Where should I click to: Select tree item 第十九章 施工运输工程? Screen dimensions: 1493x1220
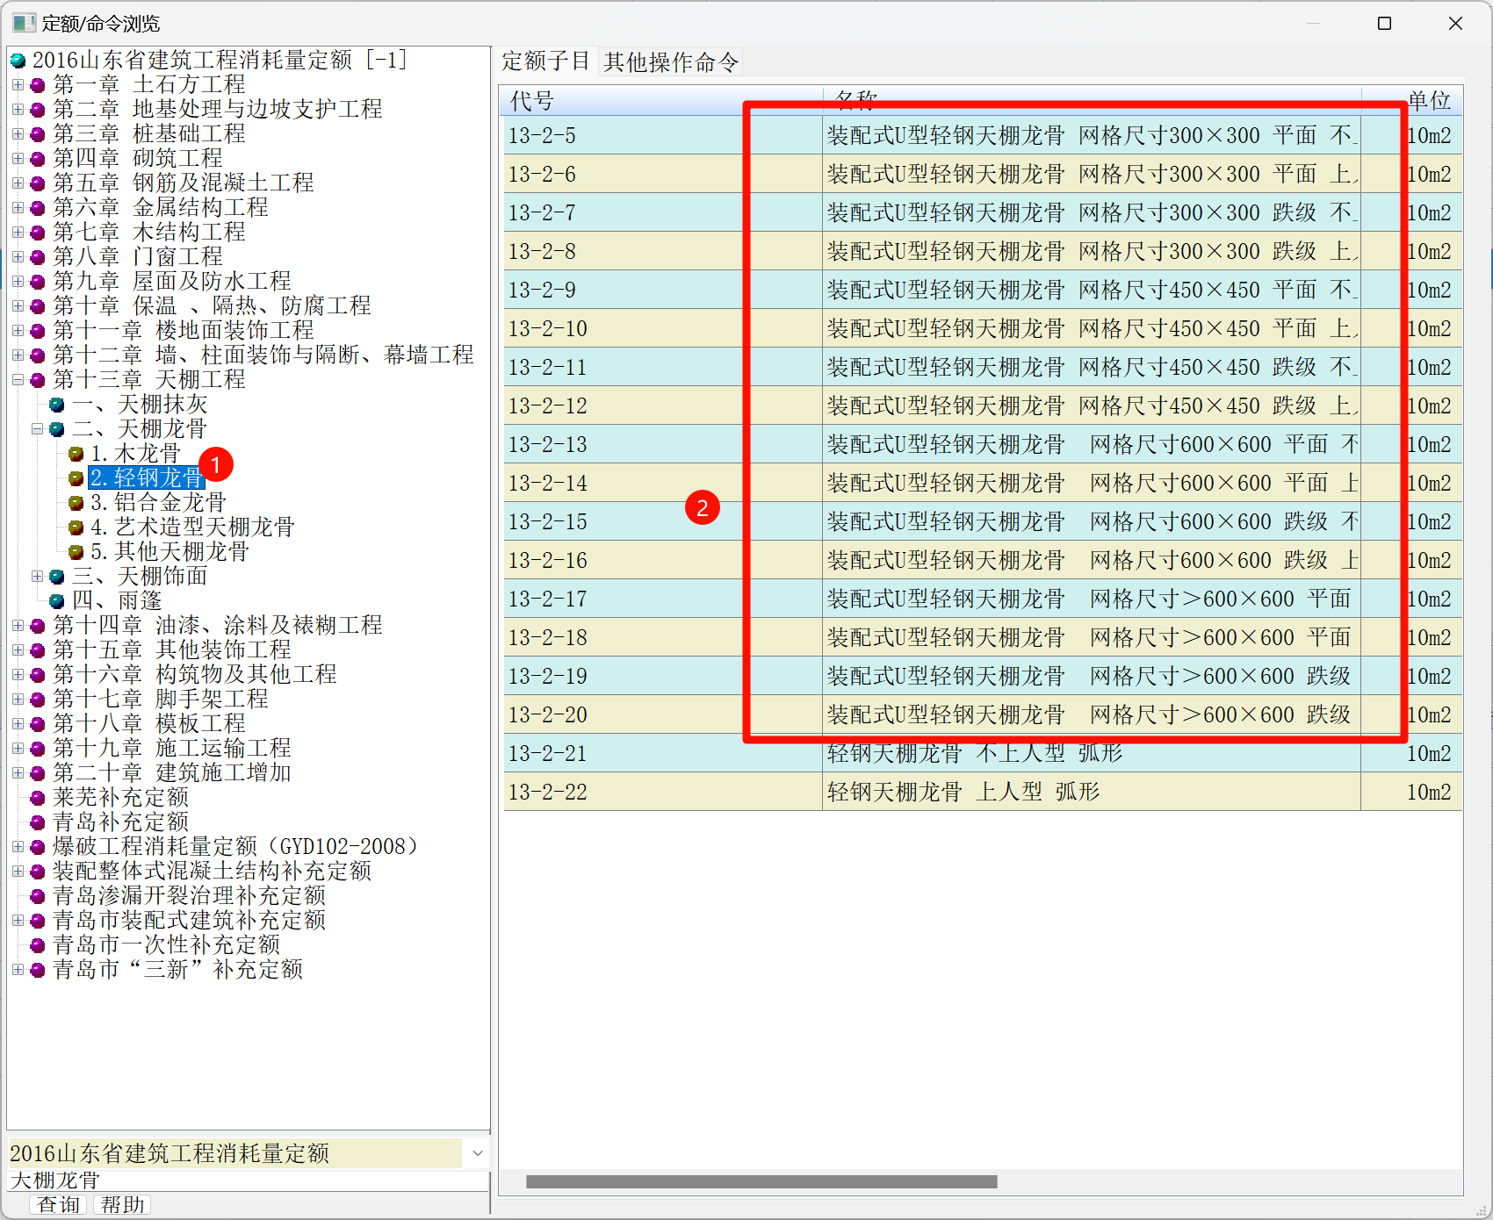click(172, 749)
